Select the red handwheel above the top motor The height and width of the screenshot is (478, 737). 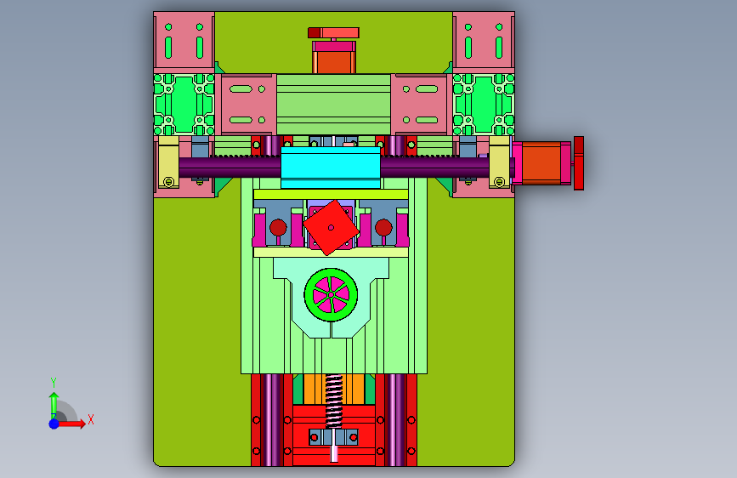(334, 33)
